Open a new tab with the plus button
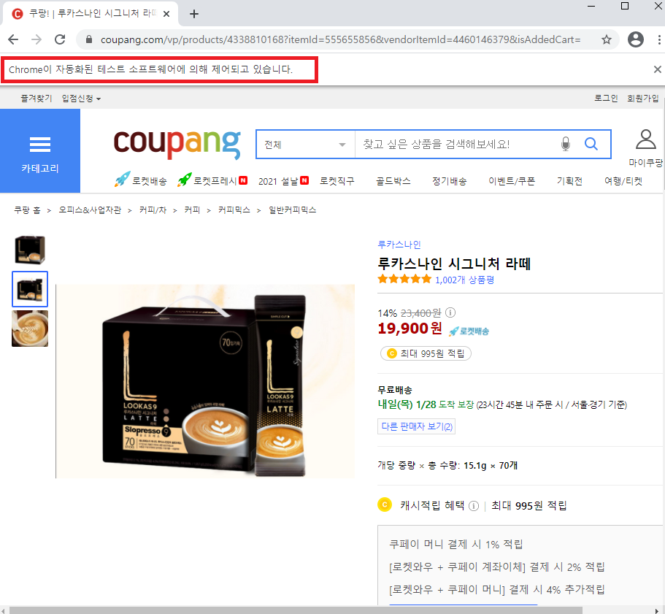Viewport: 665px width, 614px height. [x=194, y=14]
